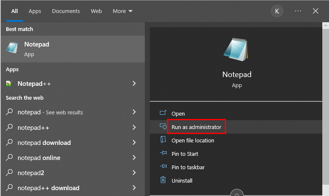
Task: Switch to the Web tab
Action: click(96, 11)
